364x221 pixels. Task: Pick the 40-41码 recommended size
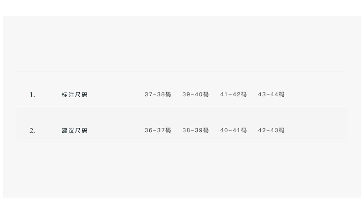233,130
